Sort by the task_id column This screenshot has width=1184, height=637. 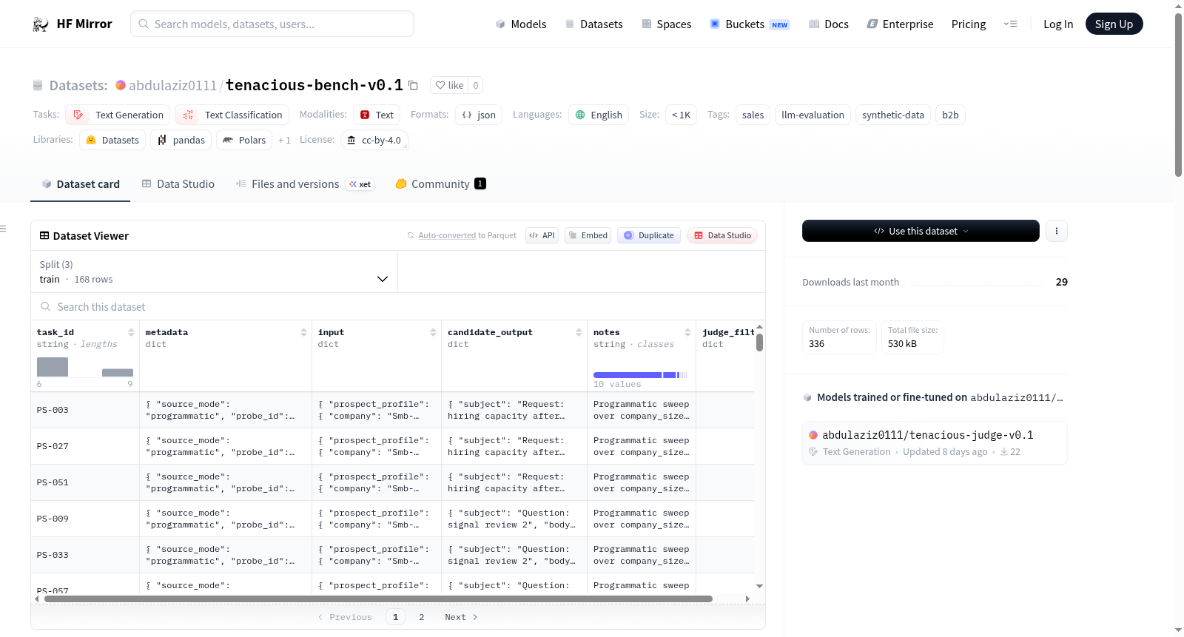[131, 333]
